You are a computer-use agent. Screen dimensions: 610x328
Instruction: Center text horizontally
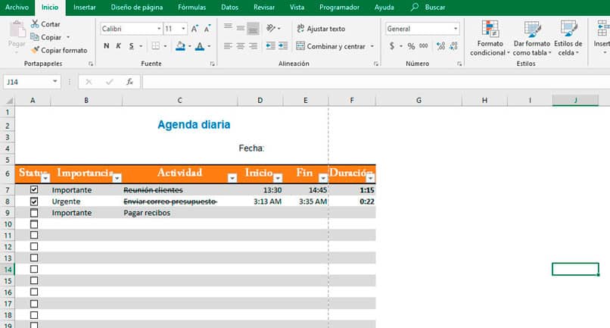(x=241, y=46)
